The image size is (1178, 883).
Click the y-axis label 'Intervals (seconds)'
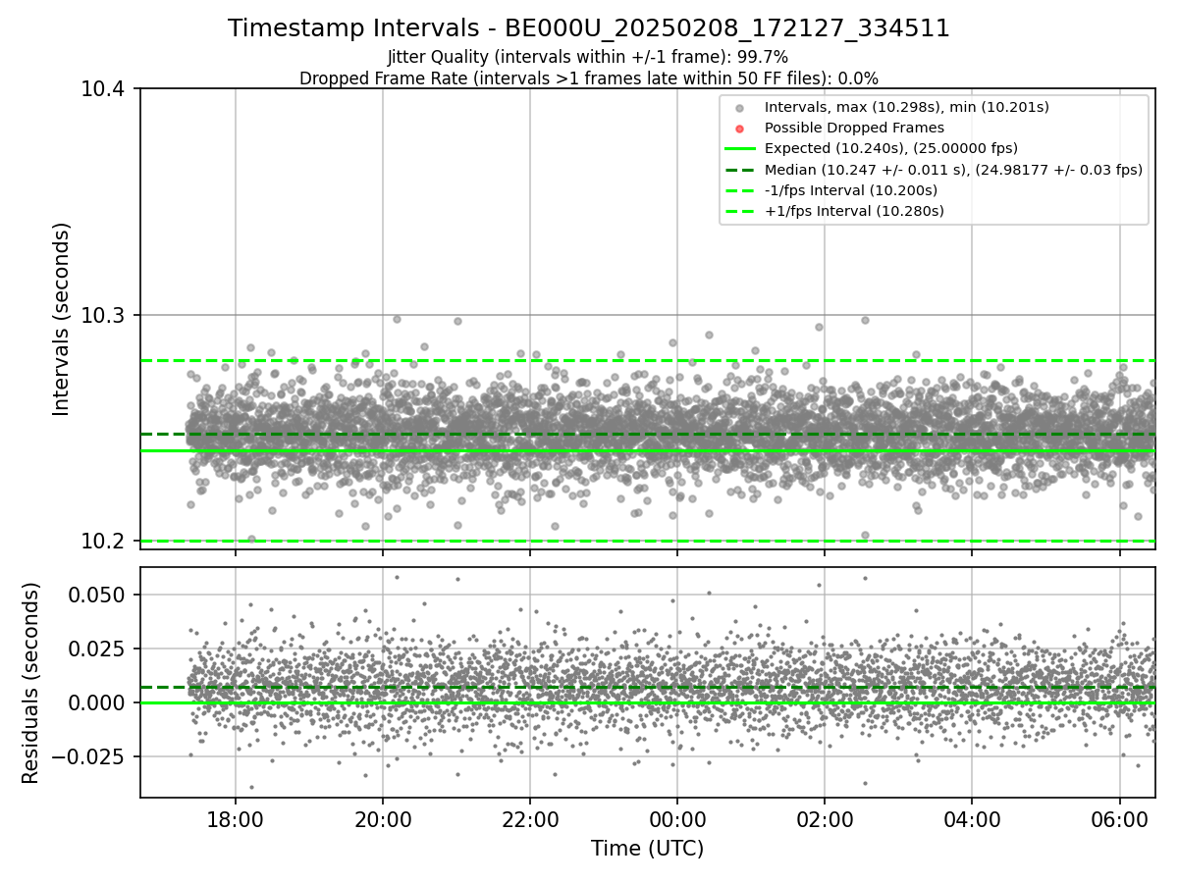[62, 319]
